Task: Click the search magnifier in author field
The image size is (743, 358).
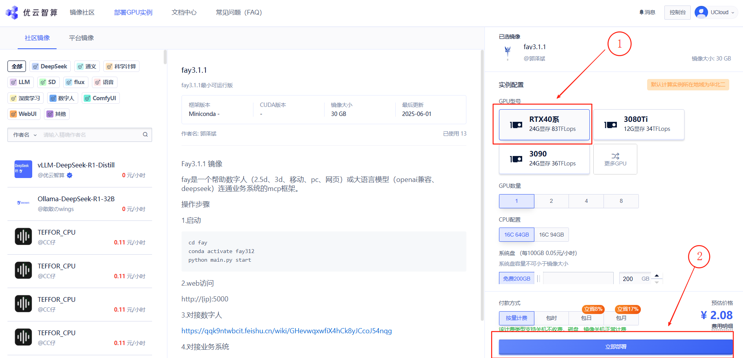Action: coord(145,134)
